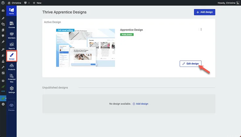Open Apprentice Design three-dot options menu
241x137 pixels.
201,29
